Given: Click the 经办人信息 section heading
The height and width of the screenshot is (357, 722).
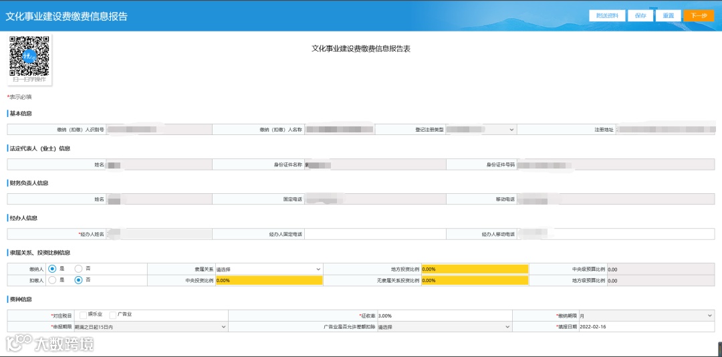Looking at the screenshot, I should pos(23,218).
